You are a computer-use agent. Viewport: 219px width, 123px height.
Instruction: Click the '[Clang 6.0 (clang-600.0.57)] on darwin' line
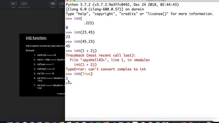click(x=105, y=9)
